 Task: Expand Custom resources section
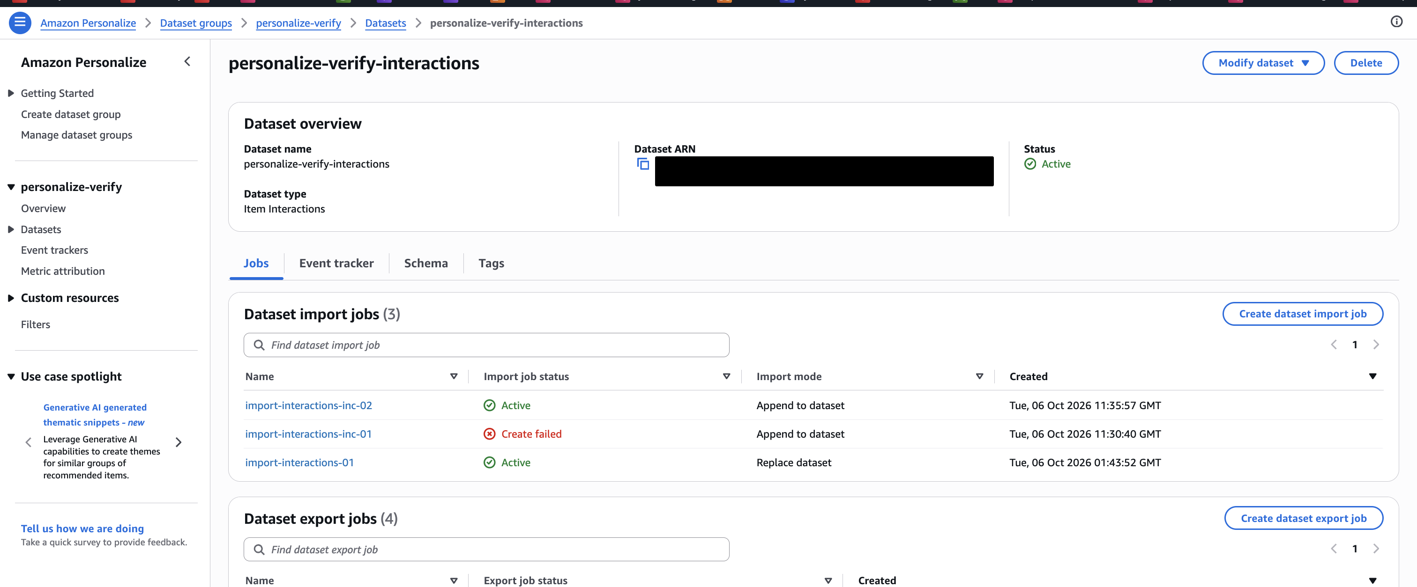[x=10, y=299]
